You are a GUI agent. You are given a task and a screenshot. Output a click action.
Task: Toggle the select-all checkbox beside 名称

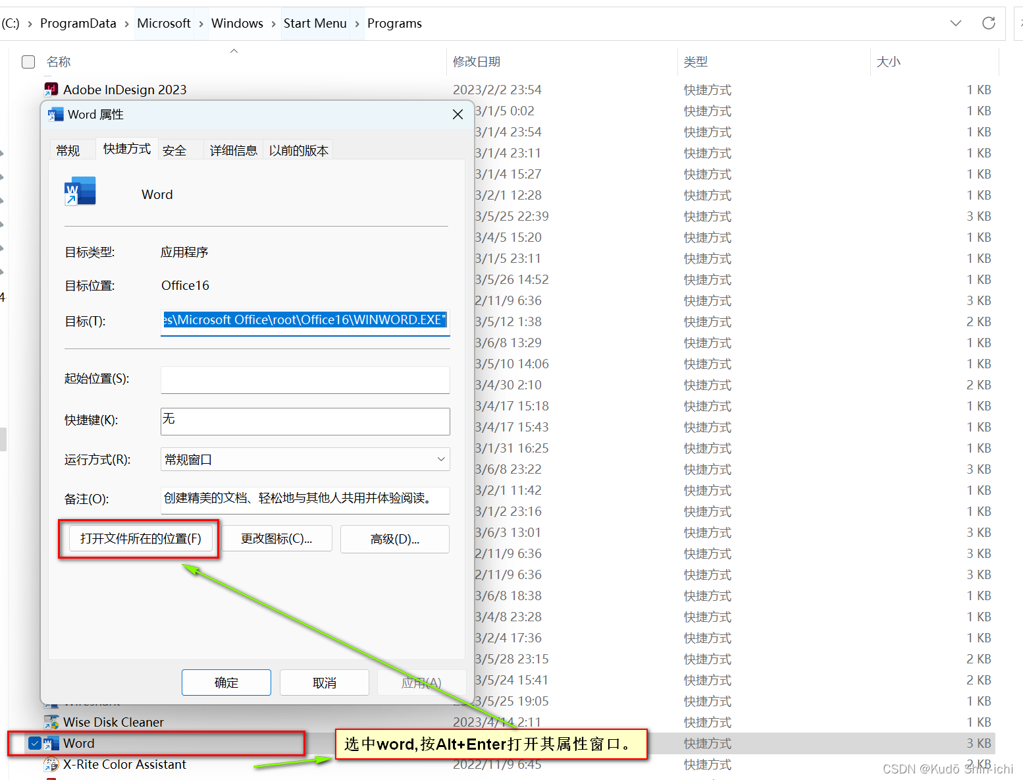28,62
